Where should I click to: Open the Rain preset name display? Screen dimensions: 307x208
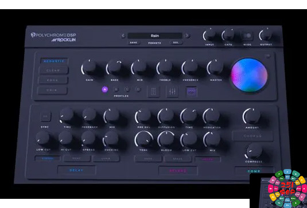tap(155, 36)
